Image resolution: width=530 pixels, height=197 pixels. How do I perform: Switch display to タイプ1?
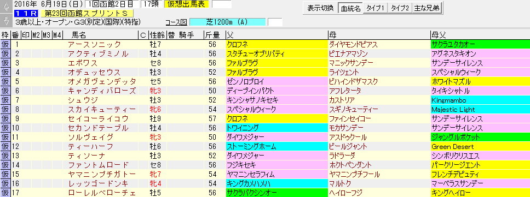376,8
